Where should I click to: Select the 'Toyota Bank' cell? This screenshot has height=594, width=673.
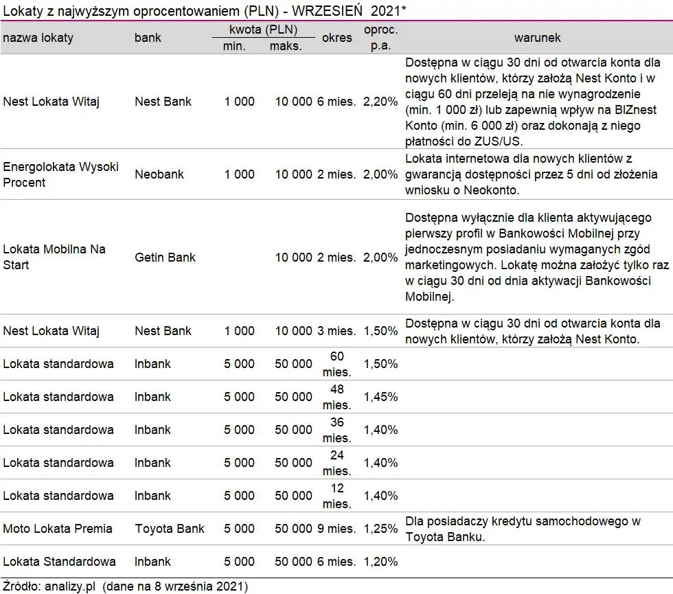[170, 529]
